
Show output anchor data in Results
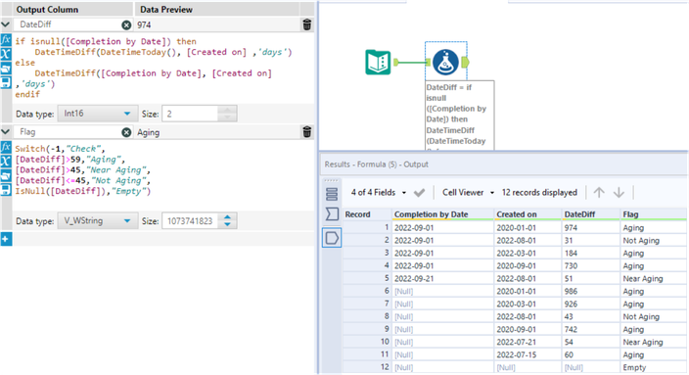(x=332, y=238)
